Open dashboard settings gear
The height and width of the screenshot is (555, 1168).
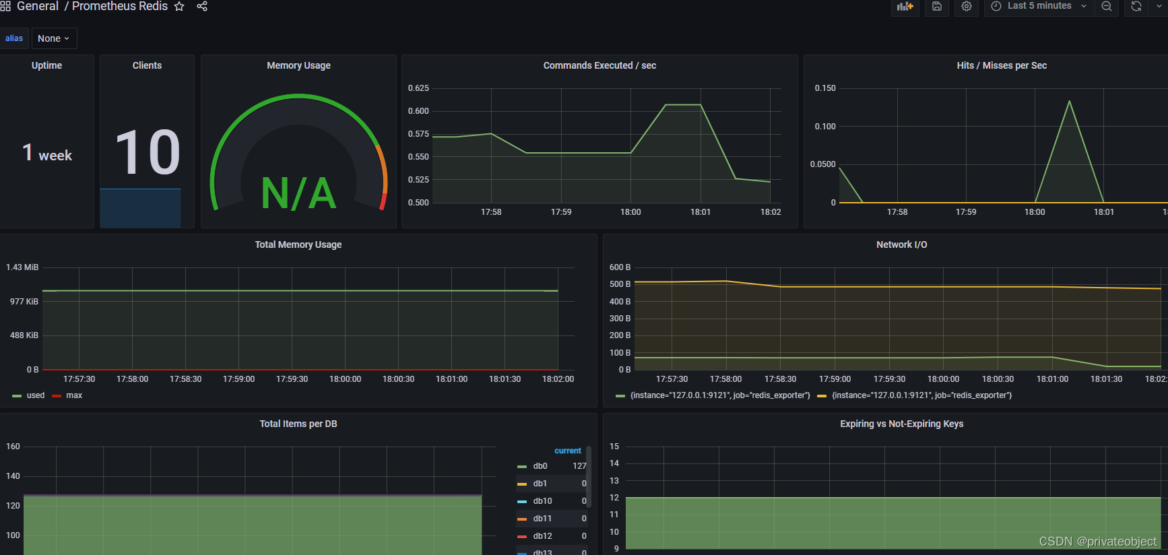(x=967, y=6)
